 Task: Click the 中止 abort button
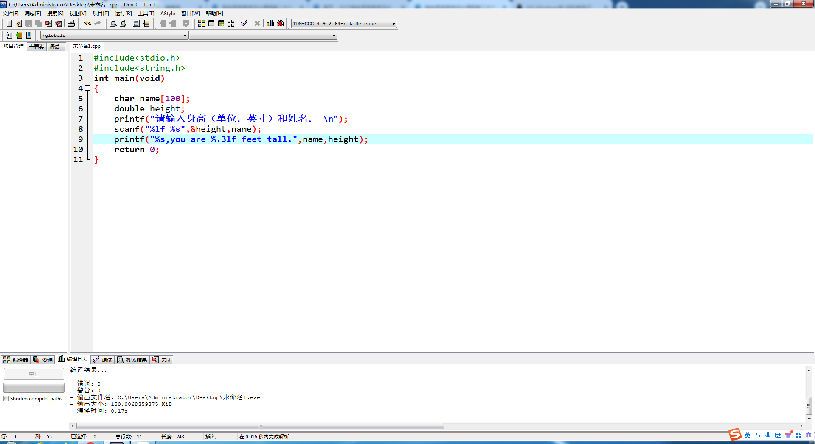[x=34, y=374]
